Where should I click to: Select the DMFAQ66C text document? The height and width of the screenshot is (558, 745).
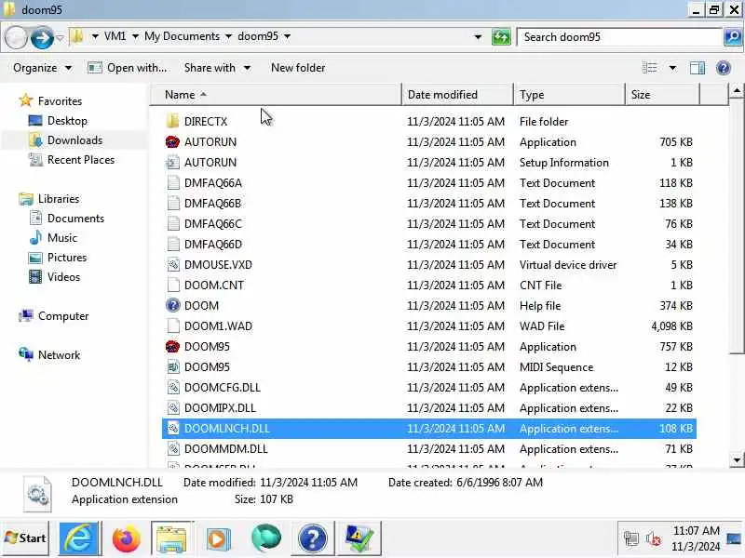(x=213, y=223)
